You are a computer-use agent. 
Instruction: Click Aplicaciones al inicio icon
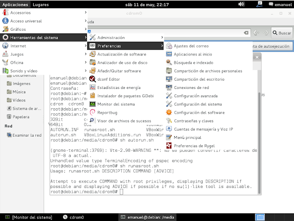169,54
